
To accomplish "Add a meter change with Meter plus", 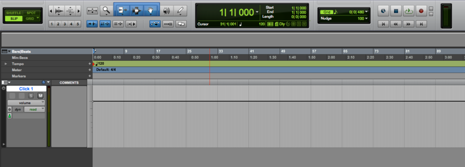I will click(x=89, y=70).
